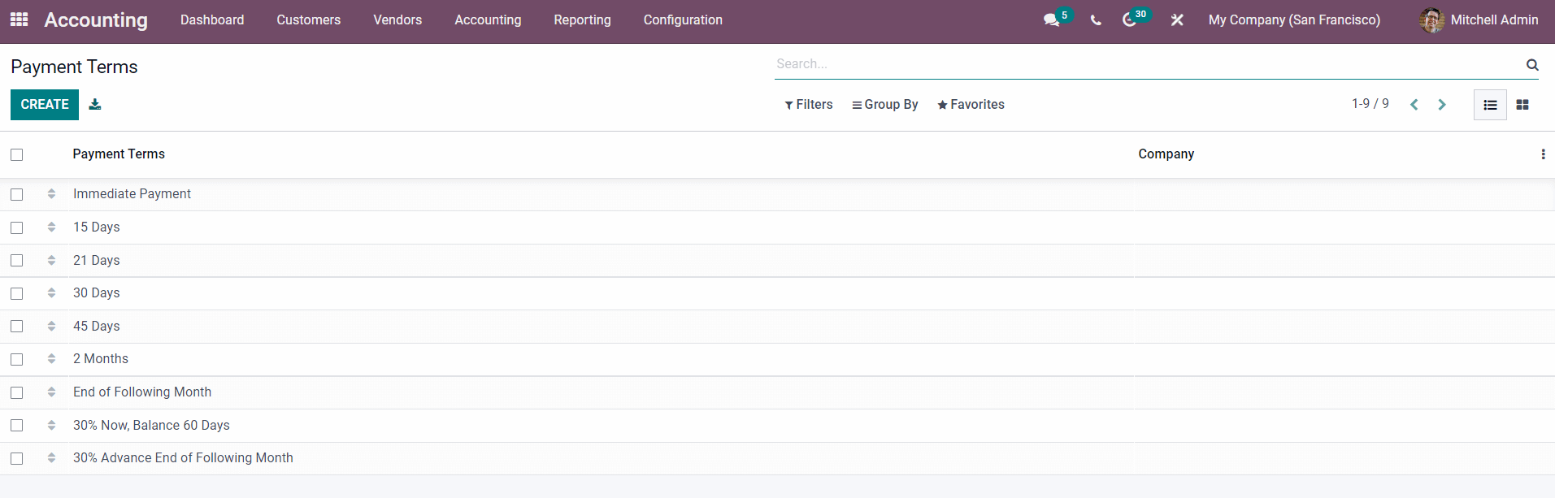
Task: Click drag handle of 30 Days row
Action: (x=51, y=292)
